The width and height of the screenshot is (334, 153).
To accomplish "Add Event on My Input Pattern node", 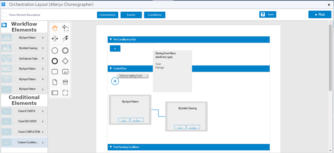I will 124,120.
